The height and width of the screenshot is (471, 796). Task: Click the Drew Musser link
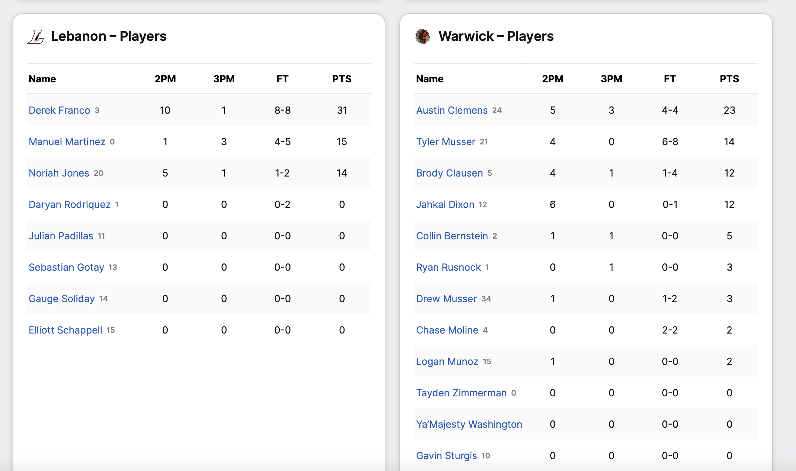[x=446, y=299]
